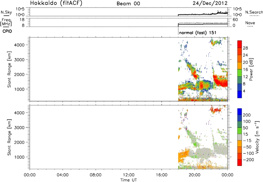The image size is (263, 182).
Task: Click the velocity scale value '-15'
Action: coord(247,140)
